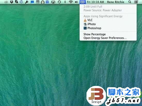Screen dimensions: 142x106
Task: Click the VLC cone icon
Action: tap(85, 20)
